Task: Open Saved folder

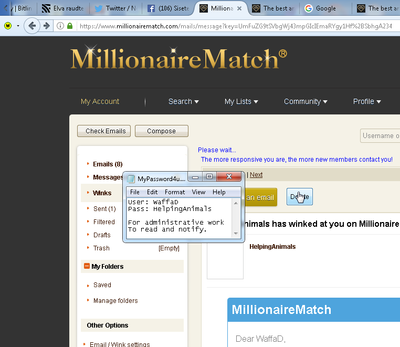Action: tap(102, 285)
